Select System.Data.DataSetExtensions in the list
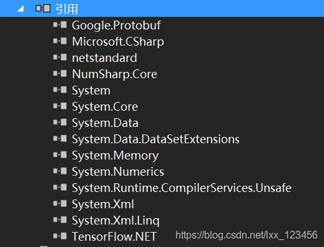The image size is (324, 247). (155, 139)
